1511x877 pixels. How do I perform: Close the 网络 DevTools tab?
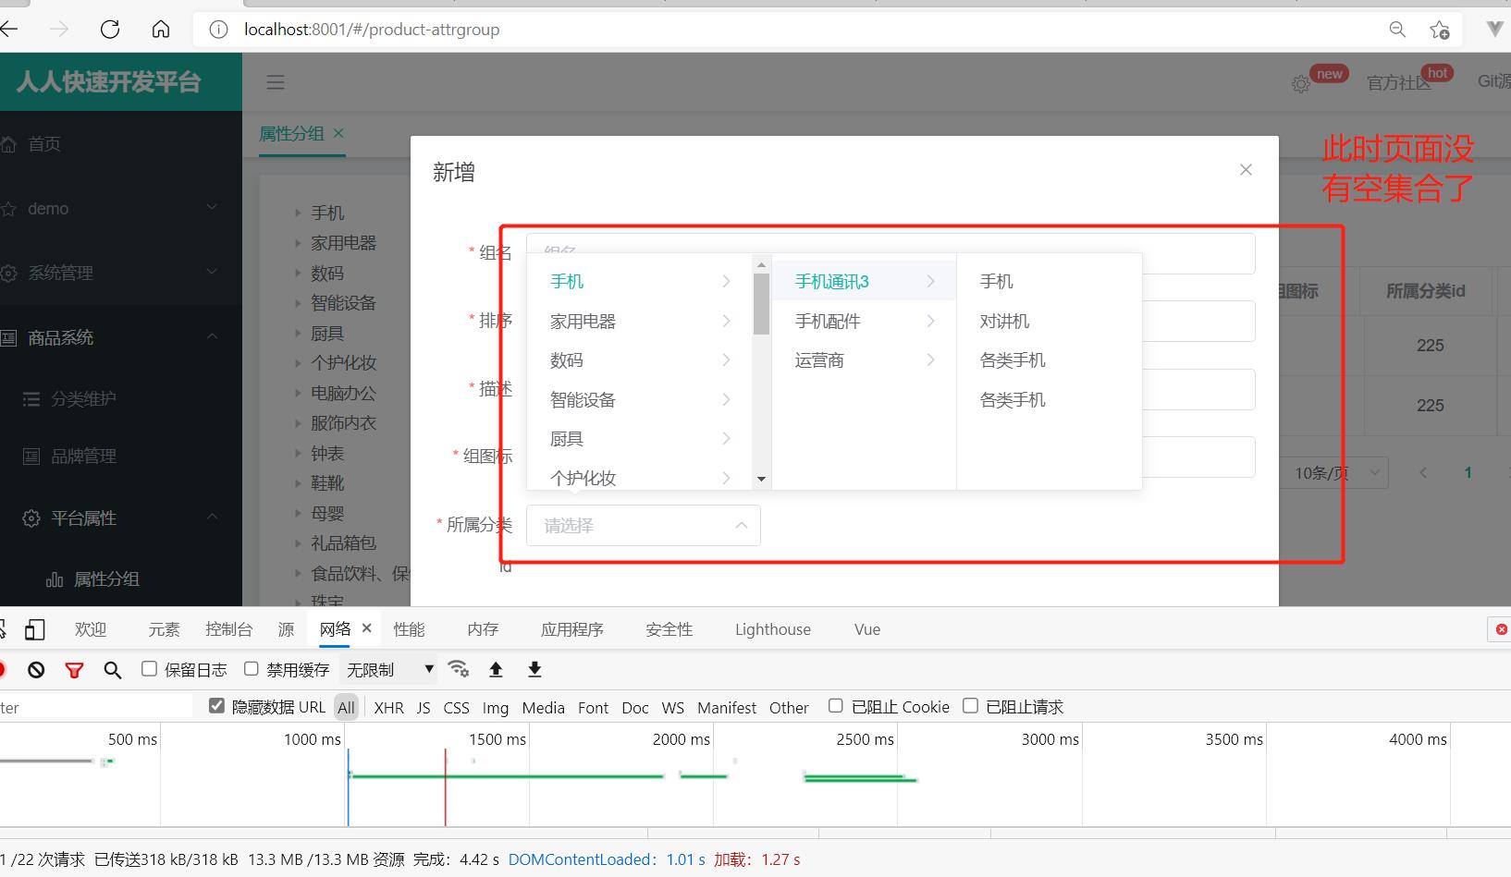366,628
